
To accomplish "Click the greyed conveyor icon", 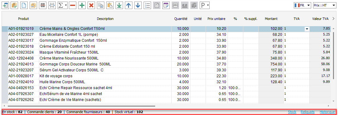I will [x=184, y=5].
